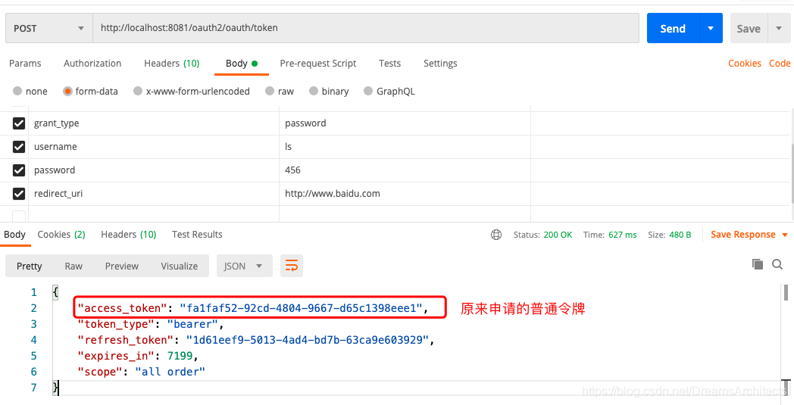This screenshot has height=405, width=794.
Task: Open the response Headers (10) tab
Action: pos(129,235)
